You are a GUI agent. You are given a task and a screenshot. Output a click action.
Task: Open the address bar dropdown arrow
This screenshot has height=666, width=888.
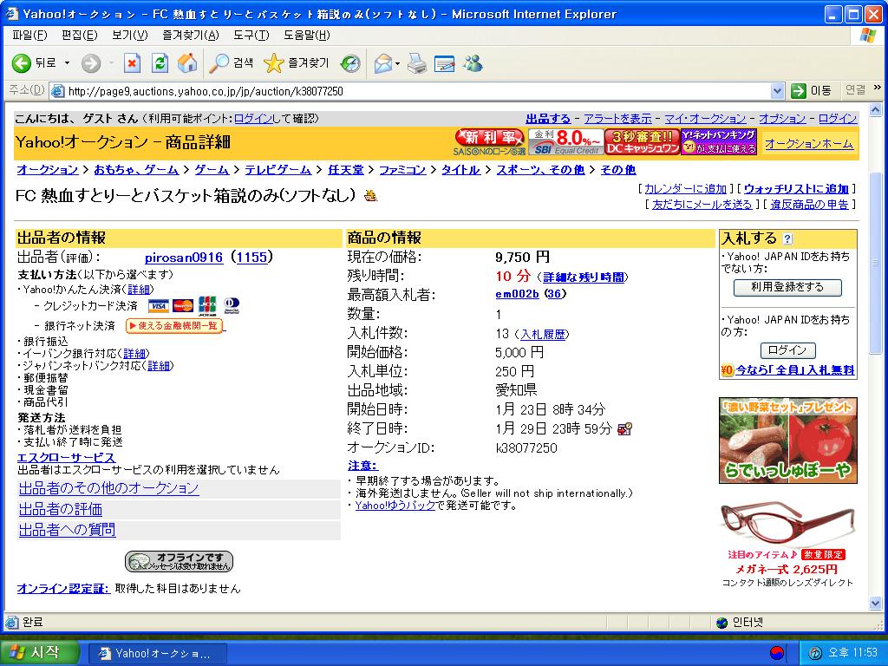(777, 91)
